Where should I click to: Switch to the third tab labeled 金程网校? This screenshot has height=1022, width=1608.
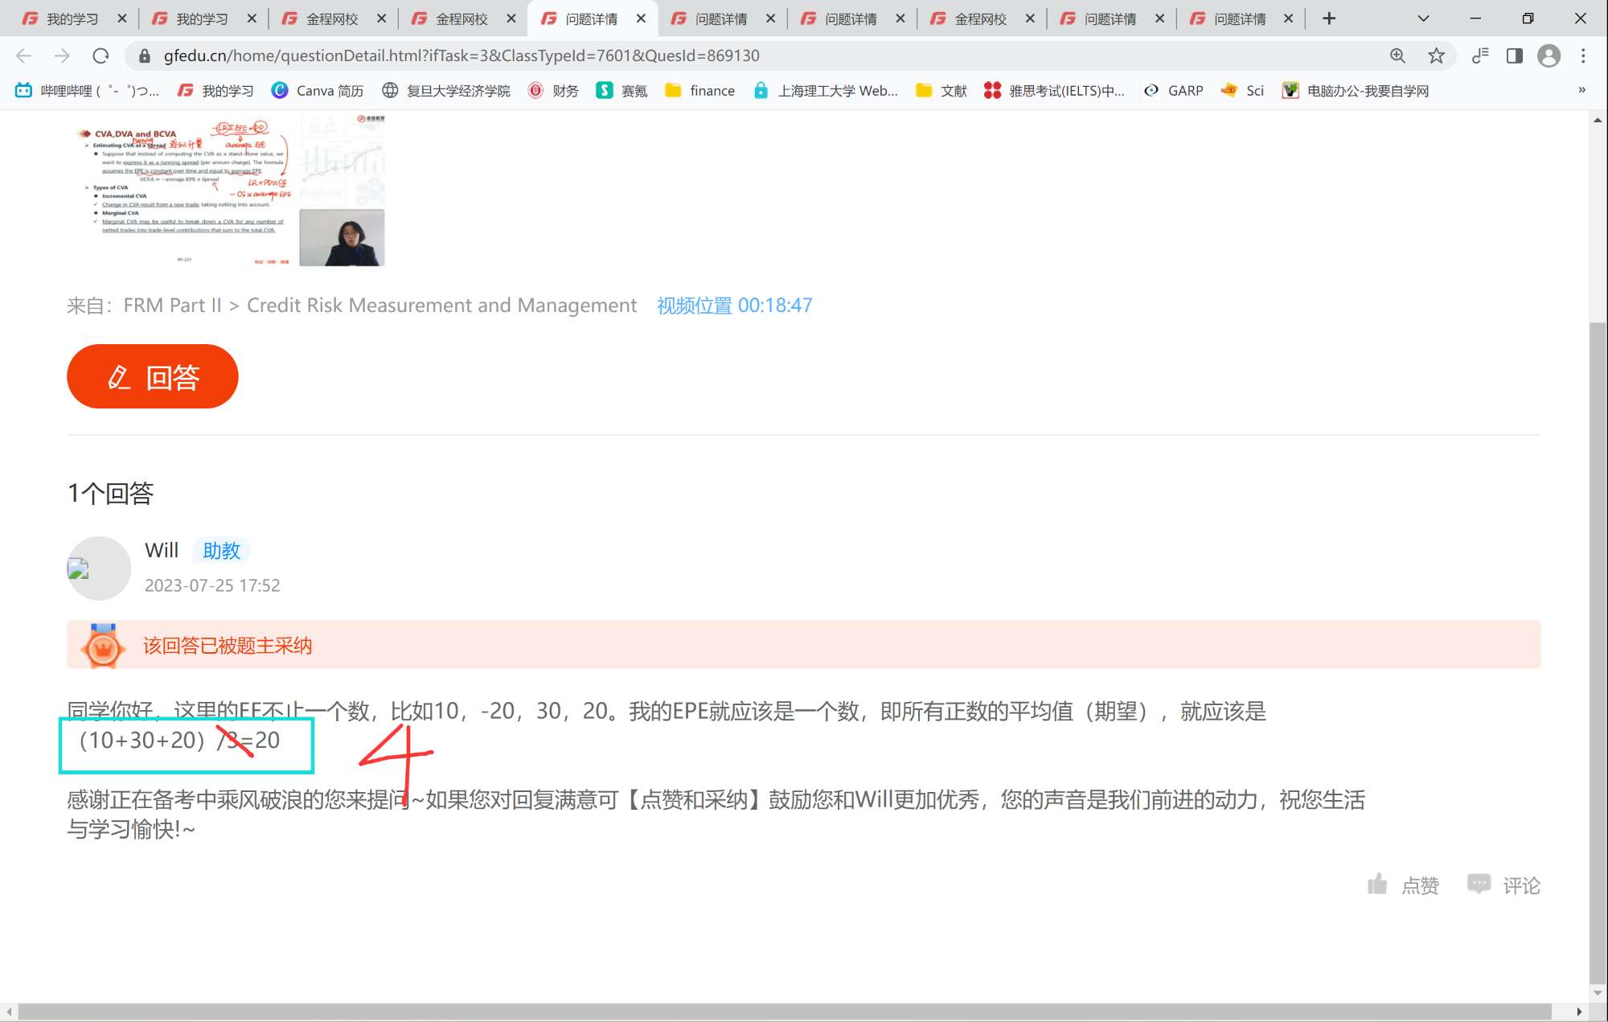(x=331, y=18)
